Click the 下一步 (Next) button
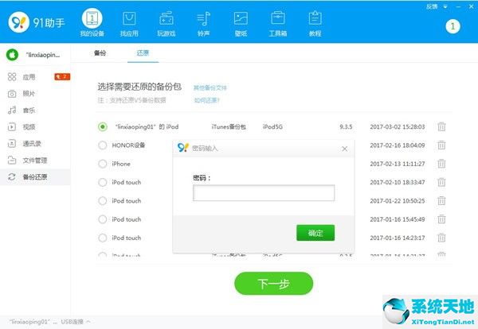Image resolution: width=478 pixels, height=329 pixels. [273, 284]
